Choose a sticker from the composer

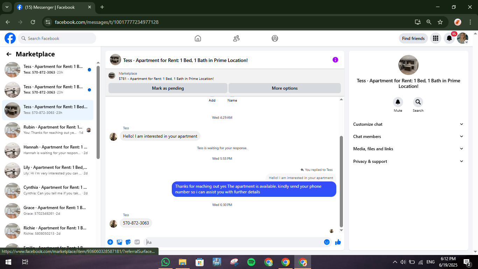coord(128,242)
